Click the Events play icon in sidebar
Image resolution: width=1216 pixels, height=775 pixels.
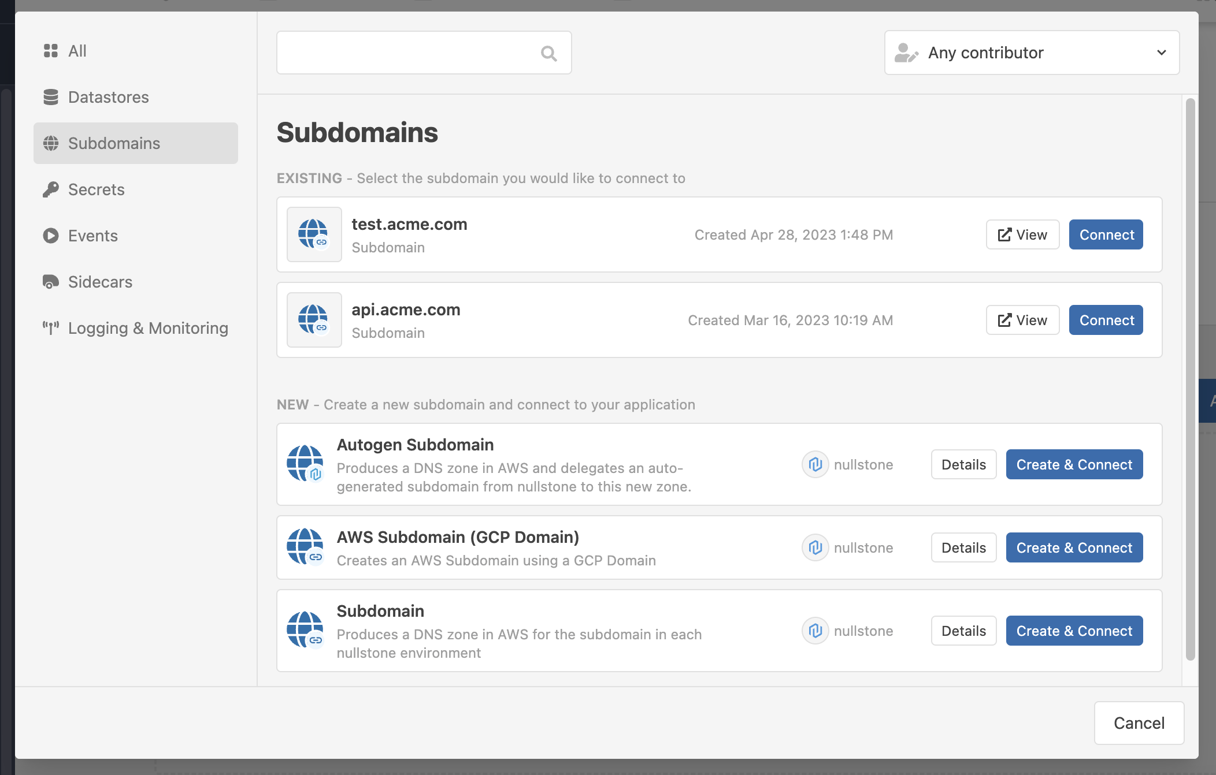(x=50, y=234)
